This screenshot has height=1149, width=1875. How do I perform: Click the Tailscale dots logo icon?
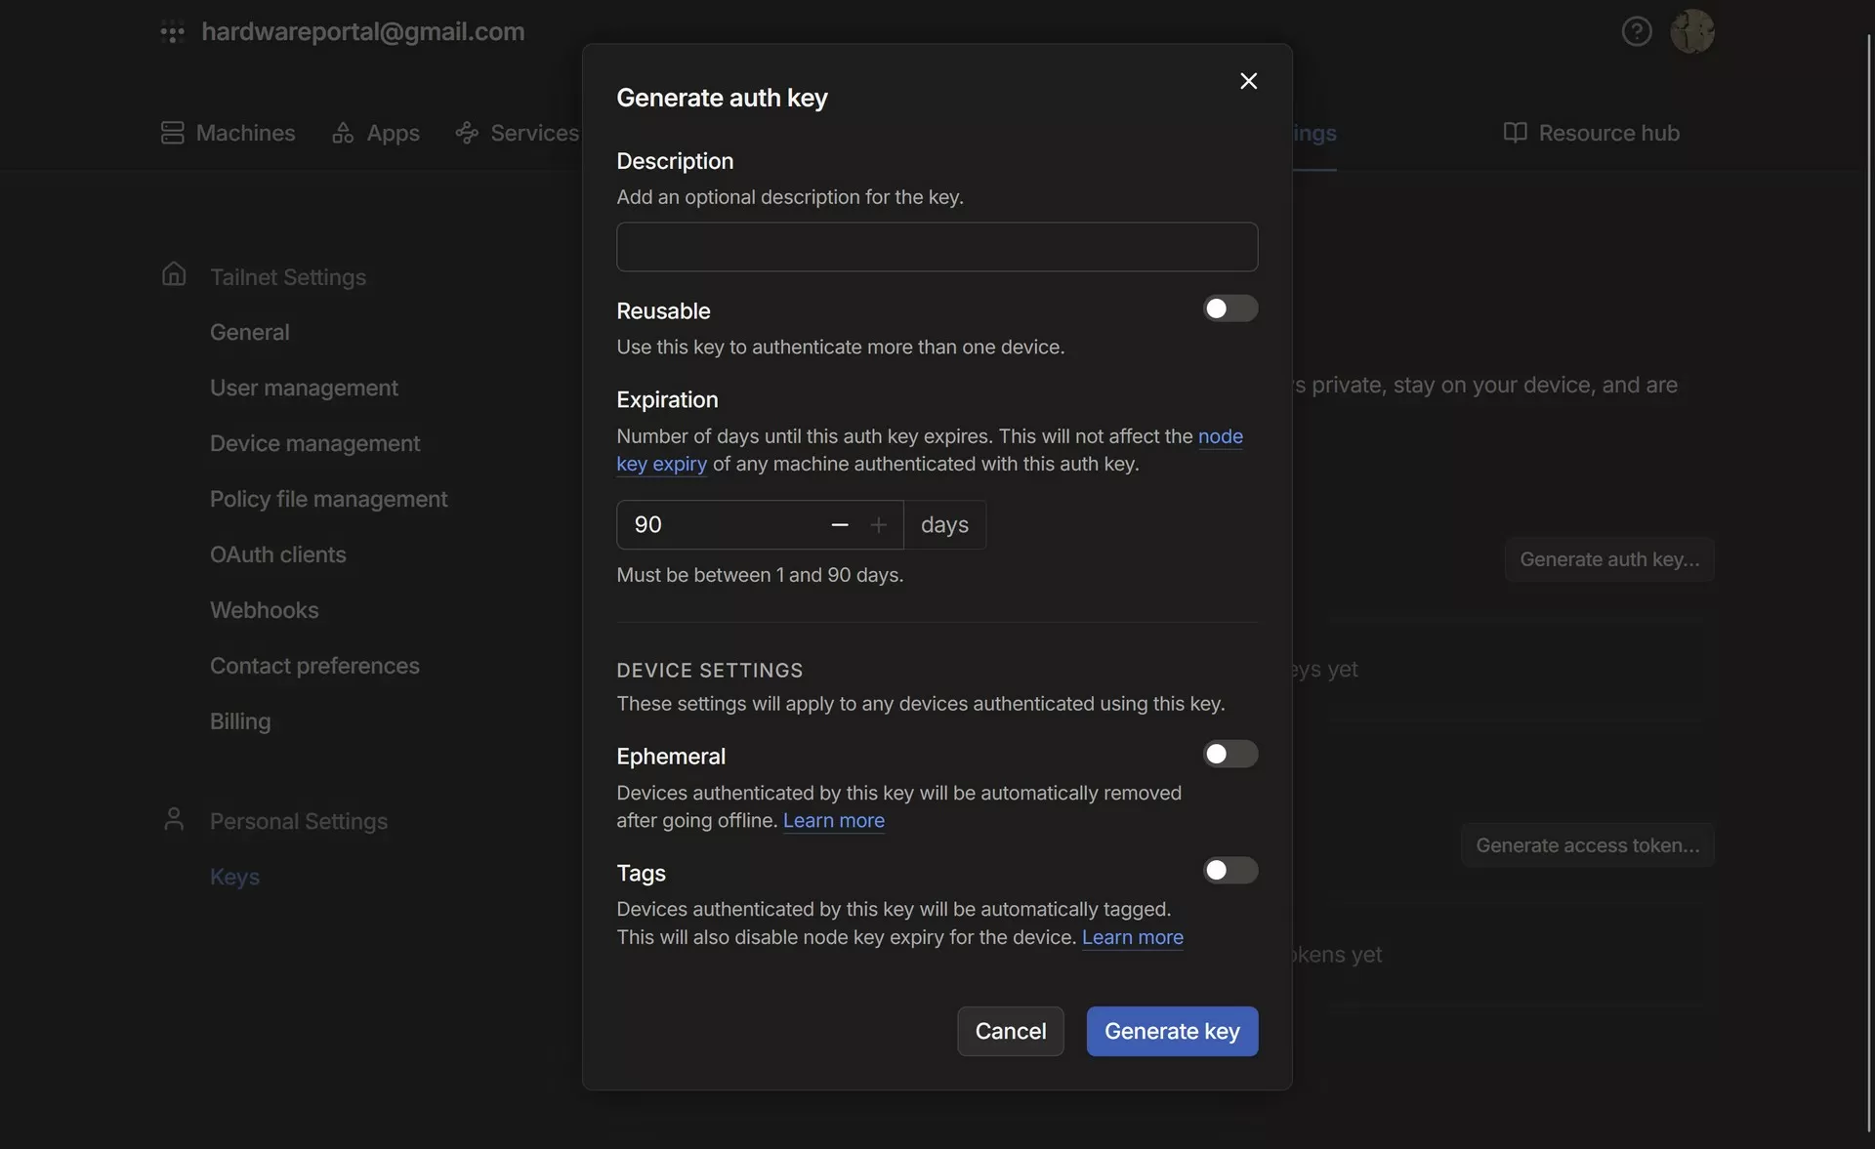click(x=172, y=32)
